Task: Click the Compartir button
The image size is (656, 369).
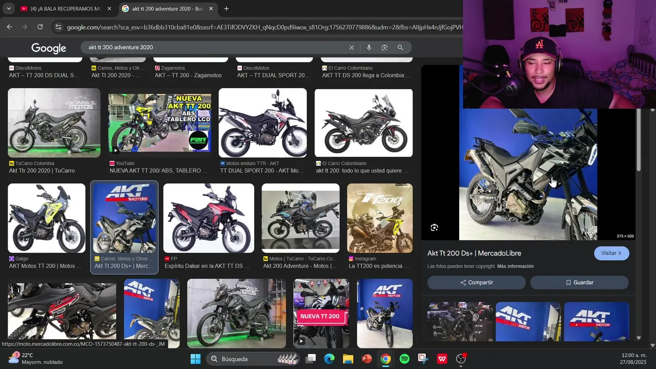Action: [477, 282]
